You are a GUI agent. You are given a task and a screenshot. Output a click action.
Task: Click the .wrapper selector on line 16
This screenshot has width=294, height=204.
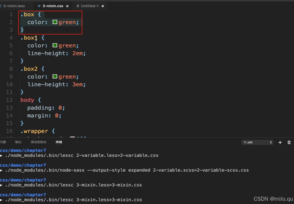tap(34, 131)
